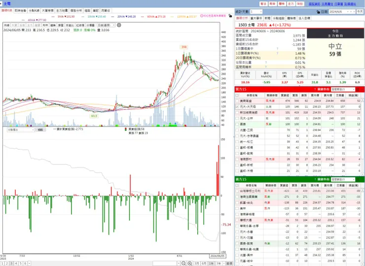
Task: Click the black arrow icon left of 士電 title
Action: click(1, 4)
